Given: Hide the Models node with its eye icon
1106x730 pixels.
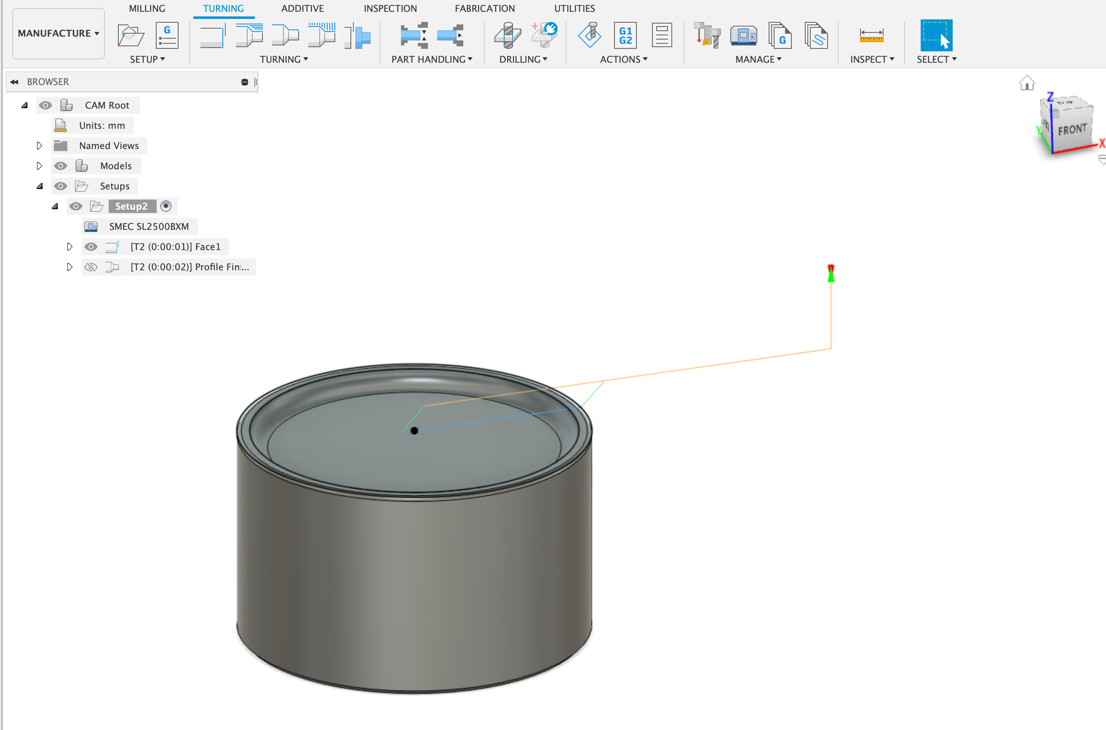Looking at the screenshot, I should tap(61, 165).
